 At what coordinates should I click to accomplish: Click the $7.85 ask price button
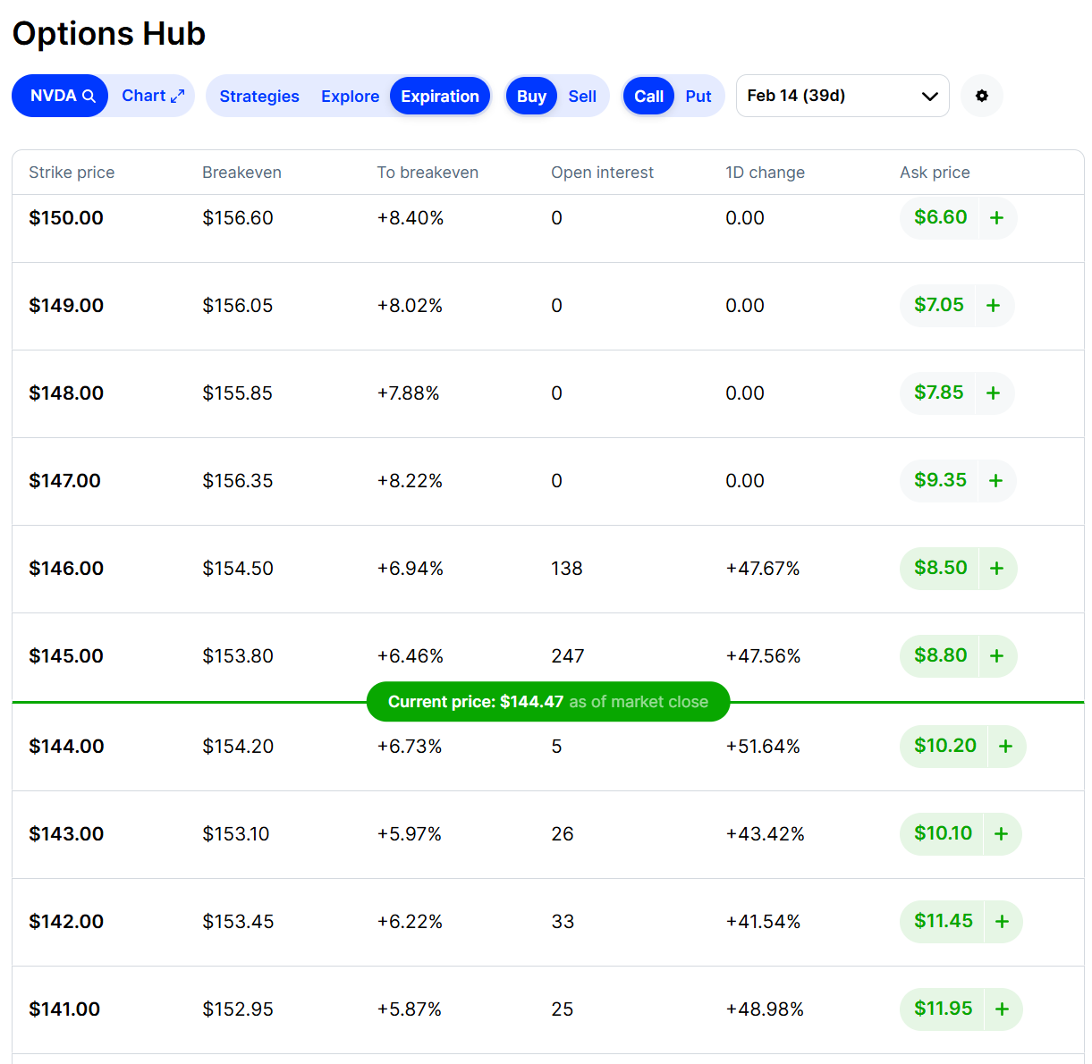[938, 393]
